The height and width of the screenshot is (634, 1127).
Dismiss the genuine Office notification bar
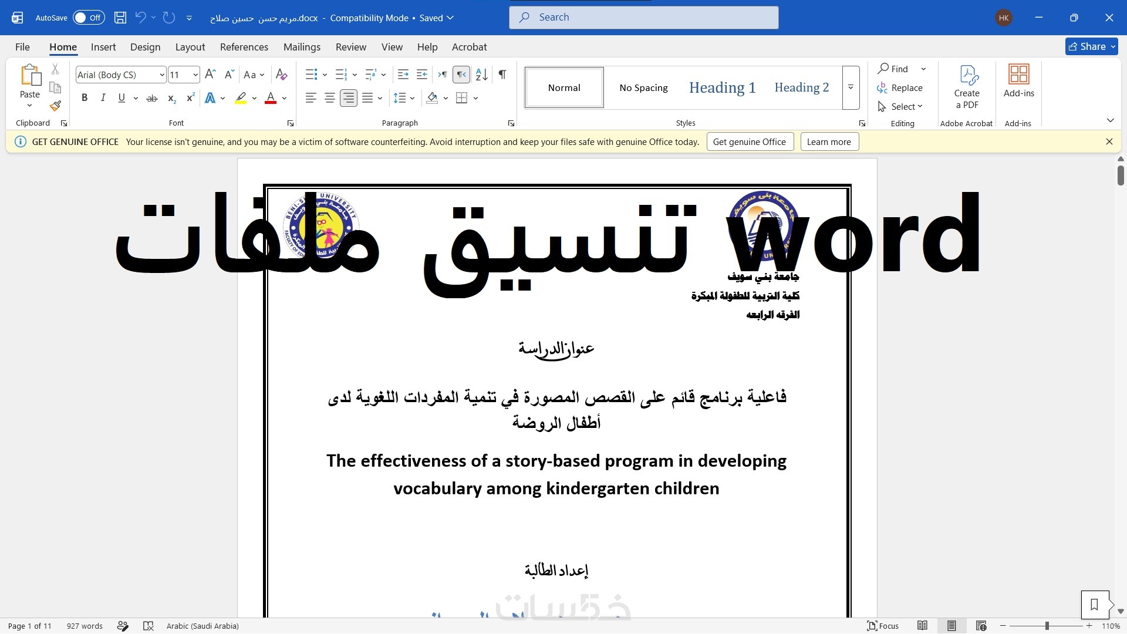pos(1109,141)
